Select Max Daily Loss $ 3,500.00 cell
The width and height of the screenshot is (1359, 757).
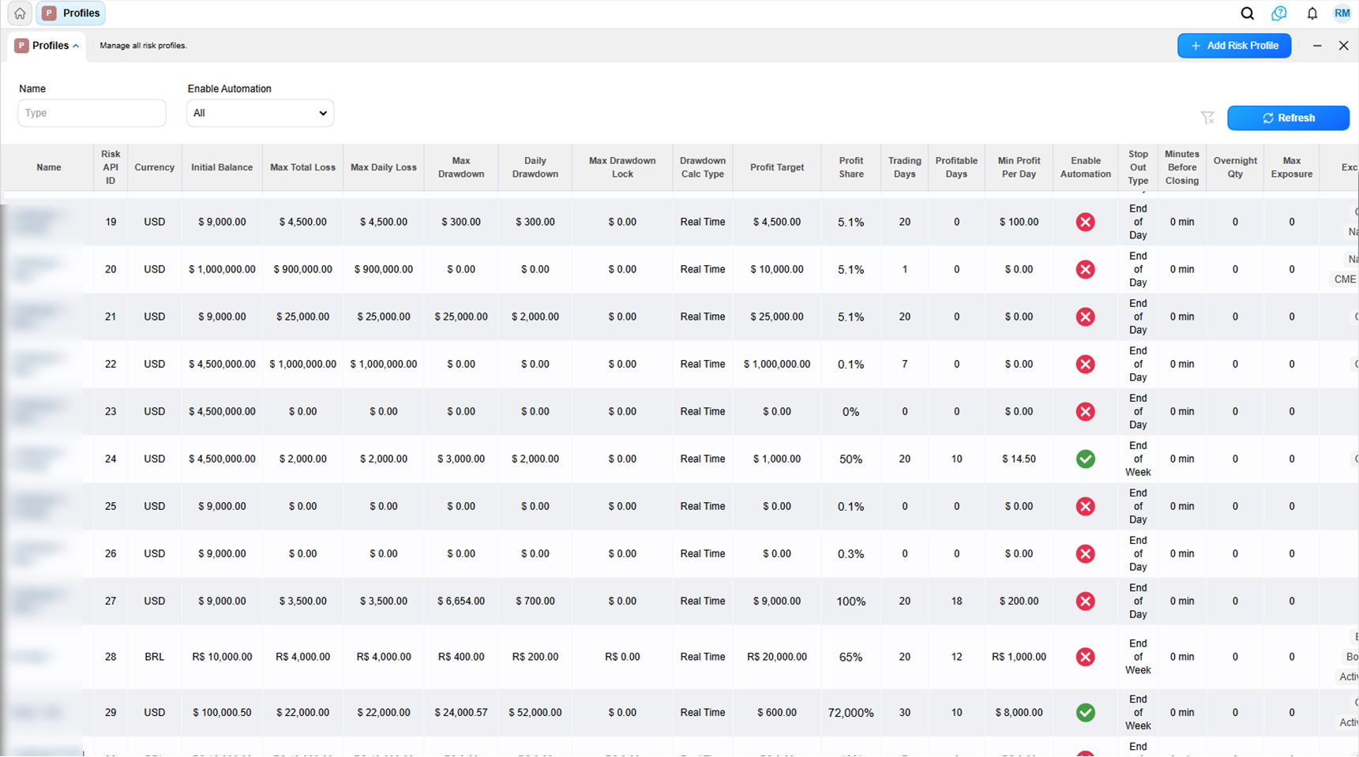click(x=383, y=601)
